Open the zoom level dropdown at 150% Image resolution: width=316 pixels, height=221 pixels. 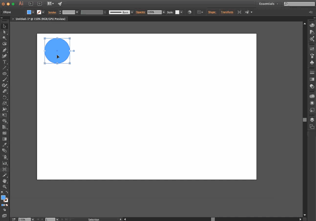(x=32, y=219)
